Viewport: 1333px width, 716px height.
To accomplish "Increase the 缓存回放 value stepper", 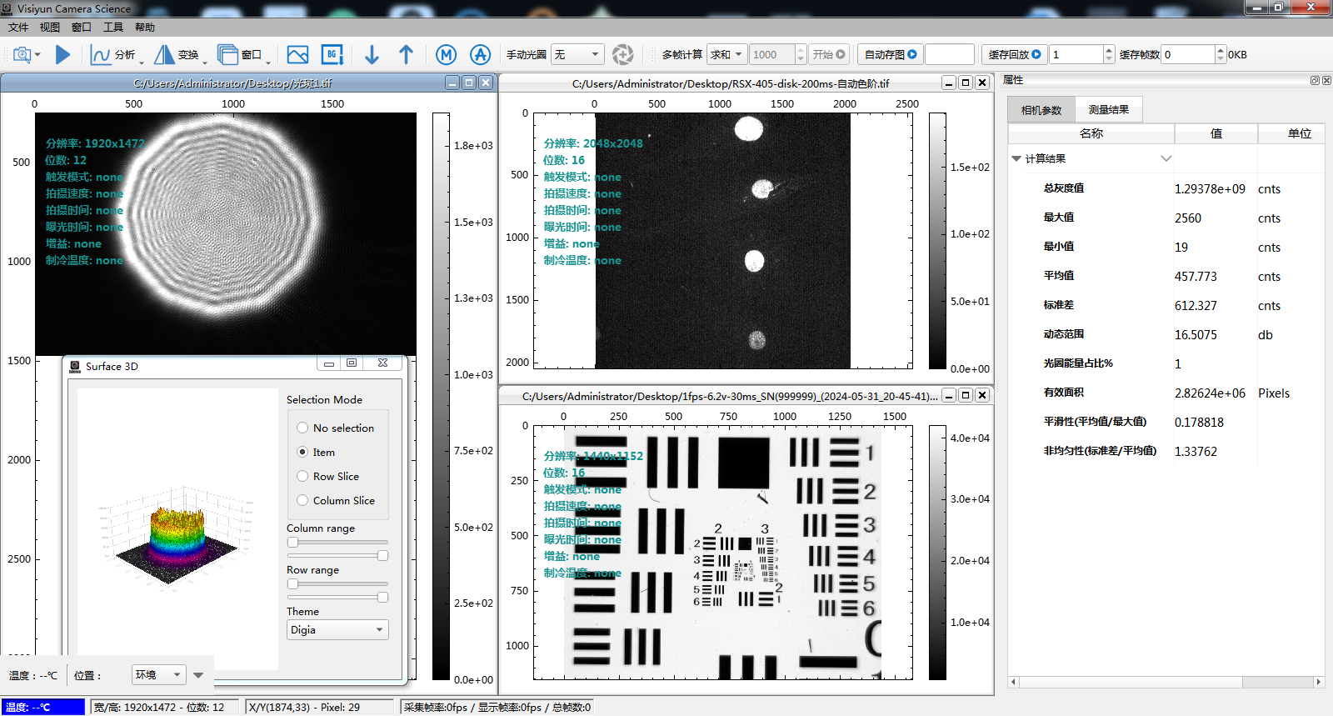I will pos(1109,50).
